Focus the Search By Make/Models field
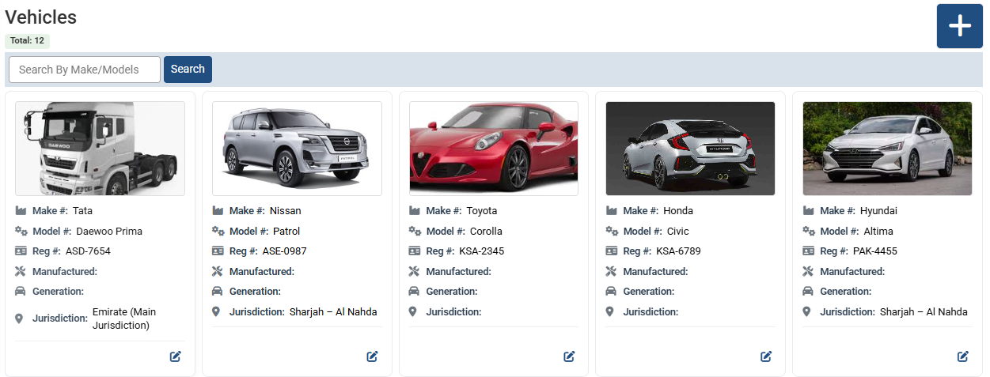 click(x=85, y=70)
